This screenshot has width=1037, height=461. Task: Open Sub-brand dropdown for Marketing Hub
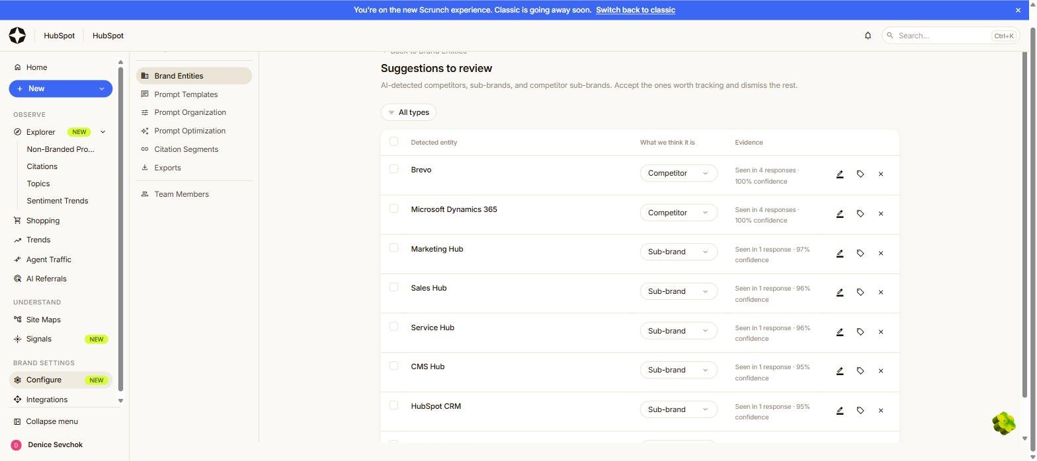point(679,252)
